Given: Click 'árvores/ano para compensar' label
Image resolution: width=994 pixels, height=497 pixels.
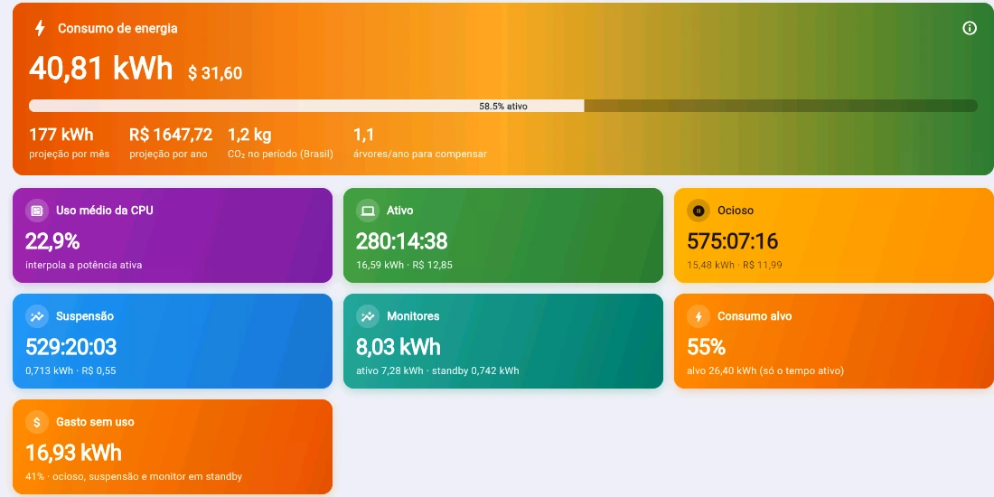Looking at the screenshot, I should (x=419, y=154).
